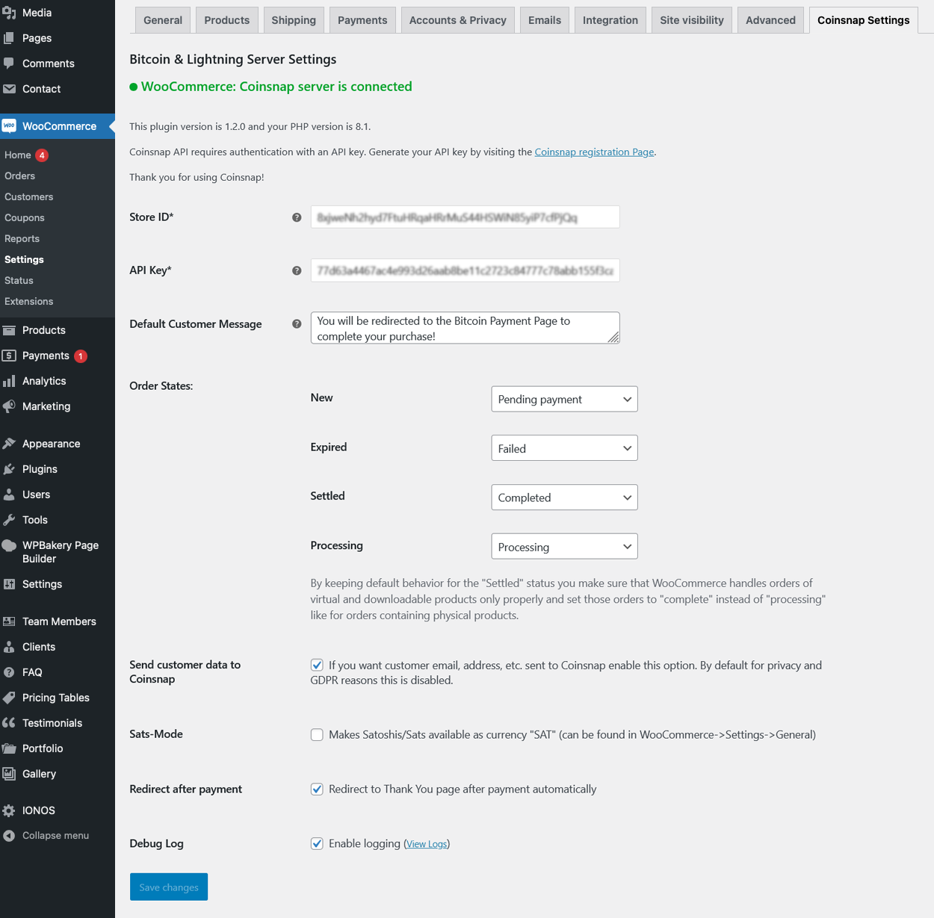Click the Analytics bar chart icon
934x918 pixels.
9,381
